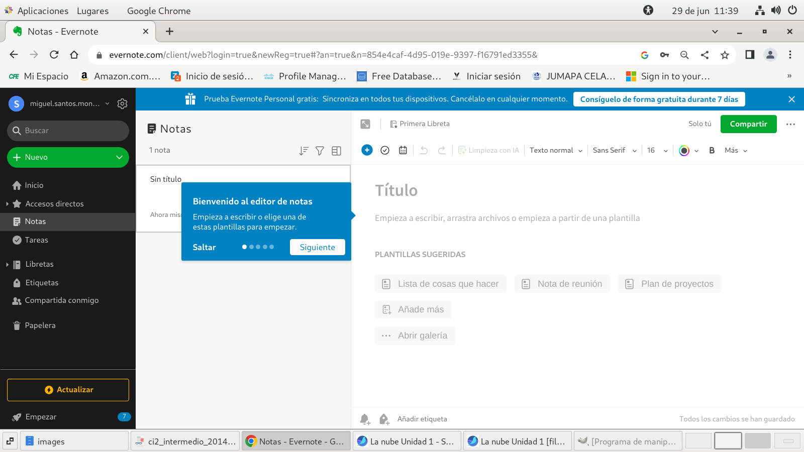Go to Papelera in the sidebar

(x=40, y=325)
